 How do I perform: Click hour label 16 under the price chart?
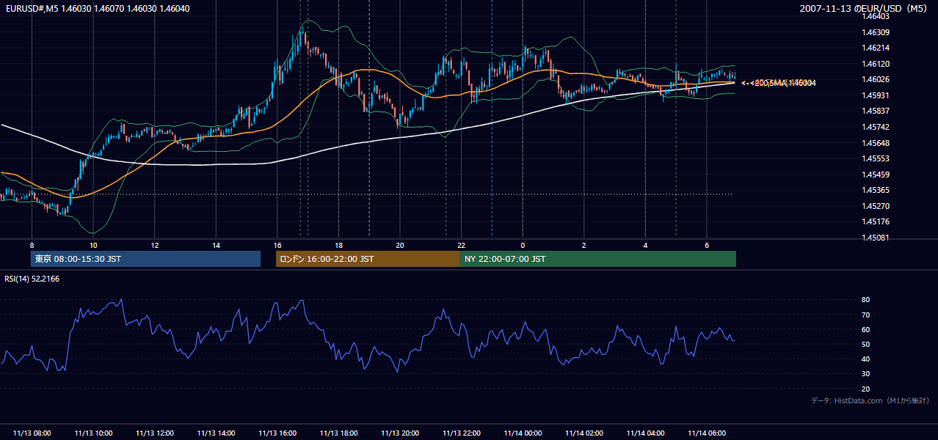(277, 245)
